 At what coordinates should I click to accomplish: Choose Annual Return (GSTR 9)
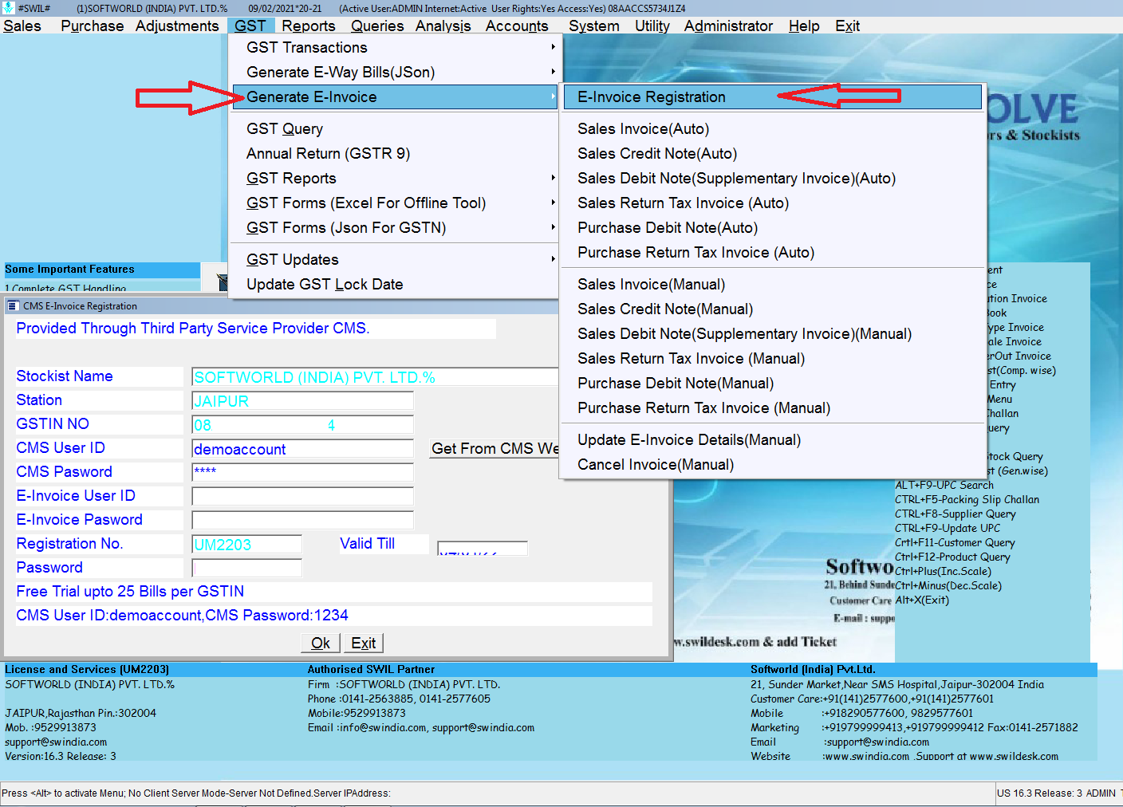pos(396,154)
